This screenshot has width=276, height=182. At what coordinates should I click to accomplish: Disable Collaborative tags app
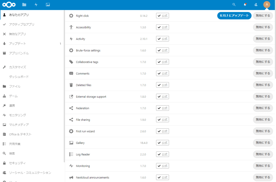coord(263,62)
